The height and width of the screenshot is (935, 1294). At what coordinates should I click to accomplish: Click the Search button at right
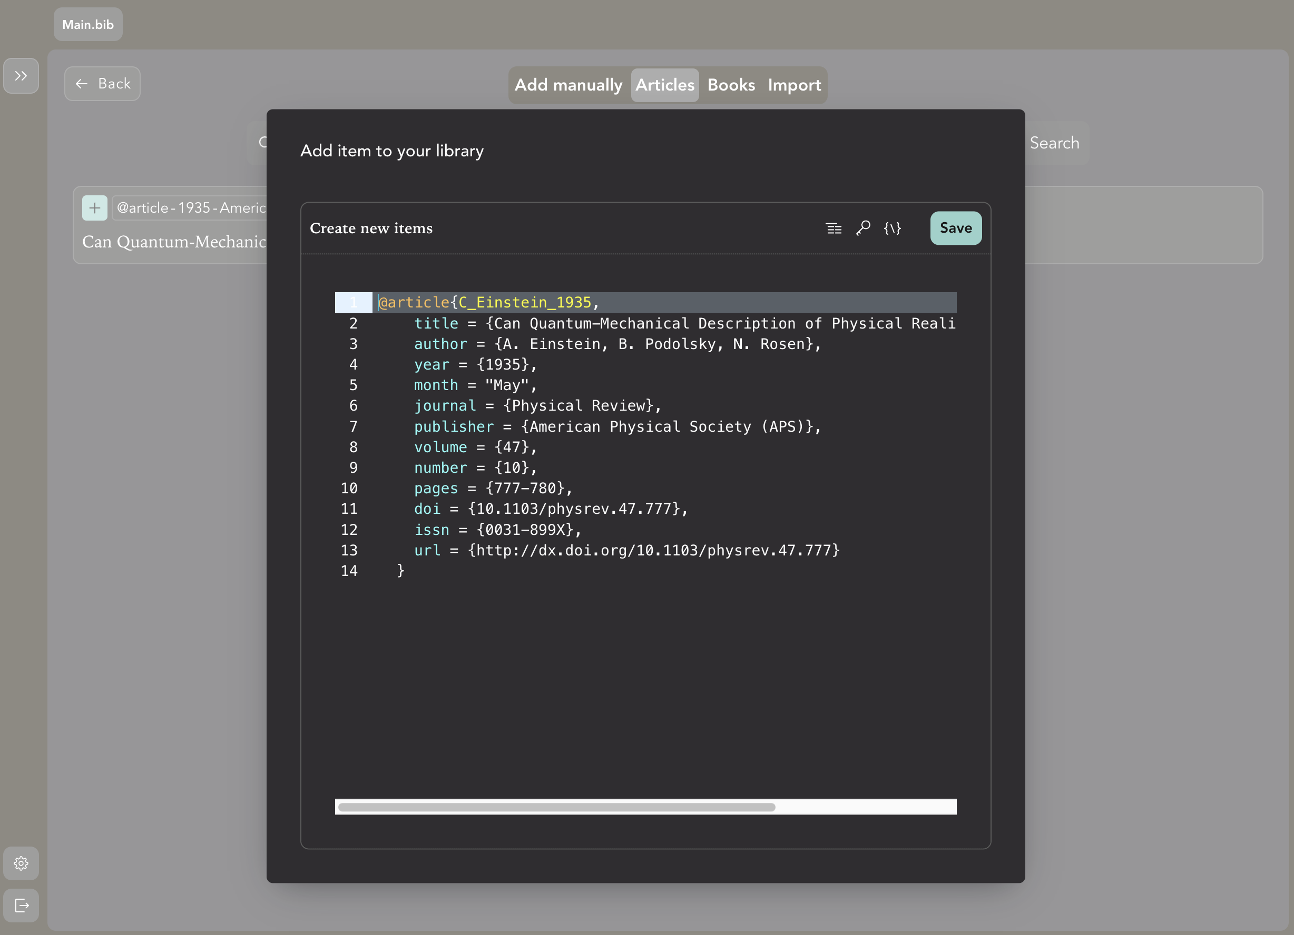point(1054,143)
